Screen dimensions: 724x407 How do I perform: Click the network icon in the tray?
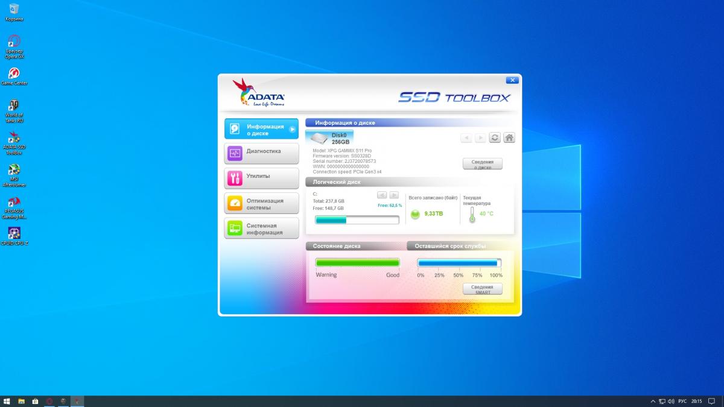pyautogui.click(x=662, y=401)
